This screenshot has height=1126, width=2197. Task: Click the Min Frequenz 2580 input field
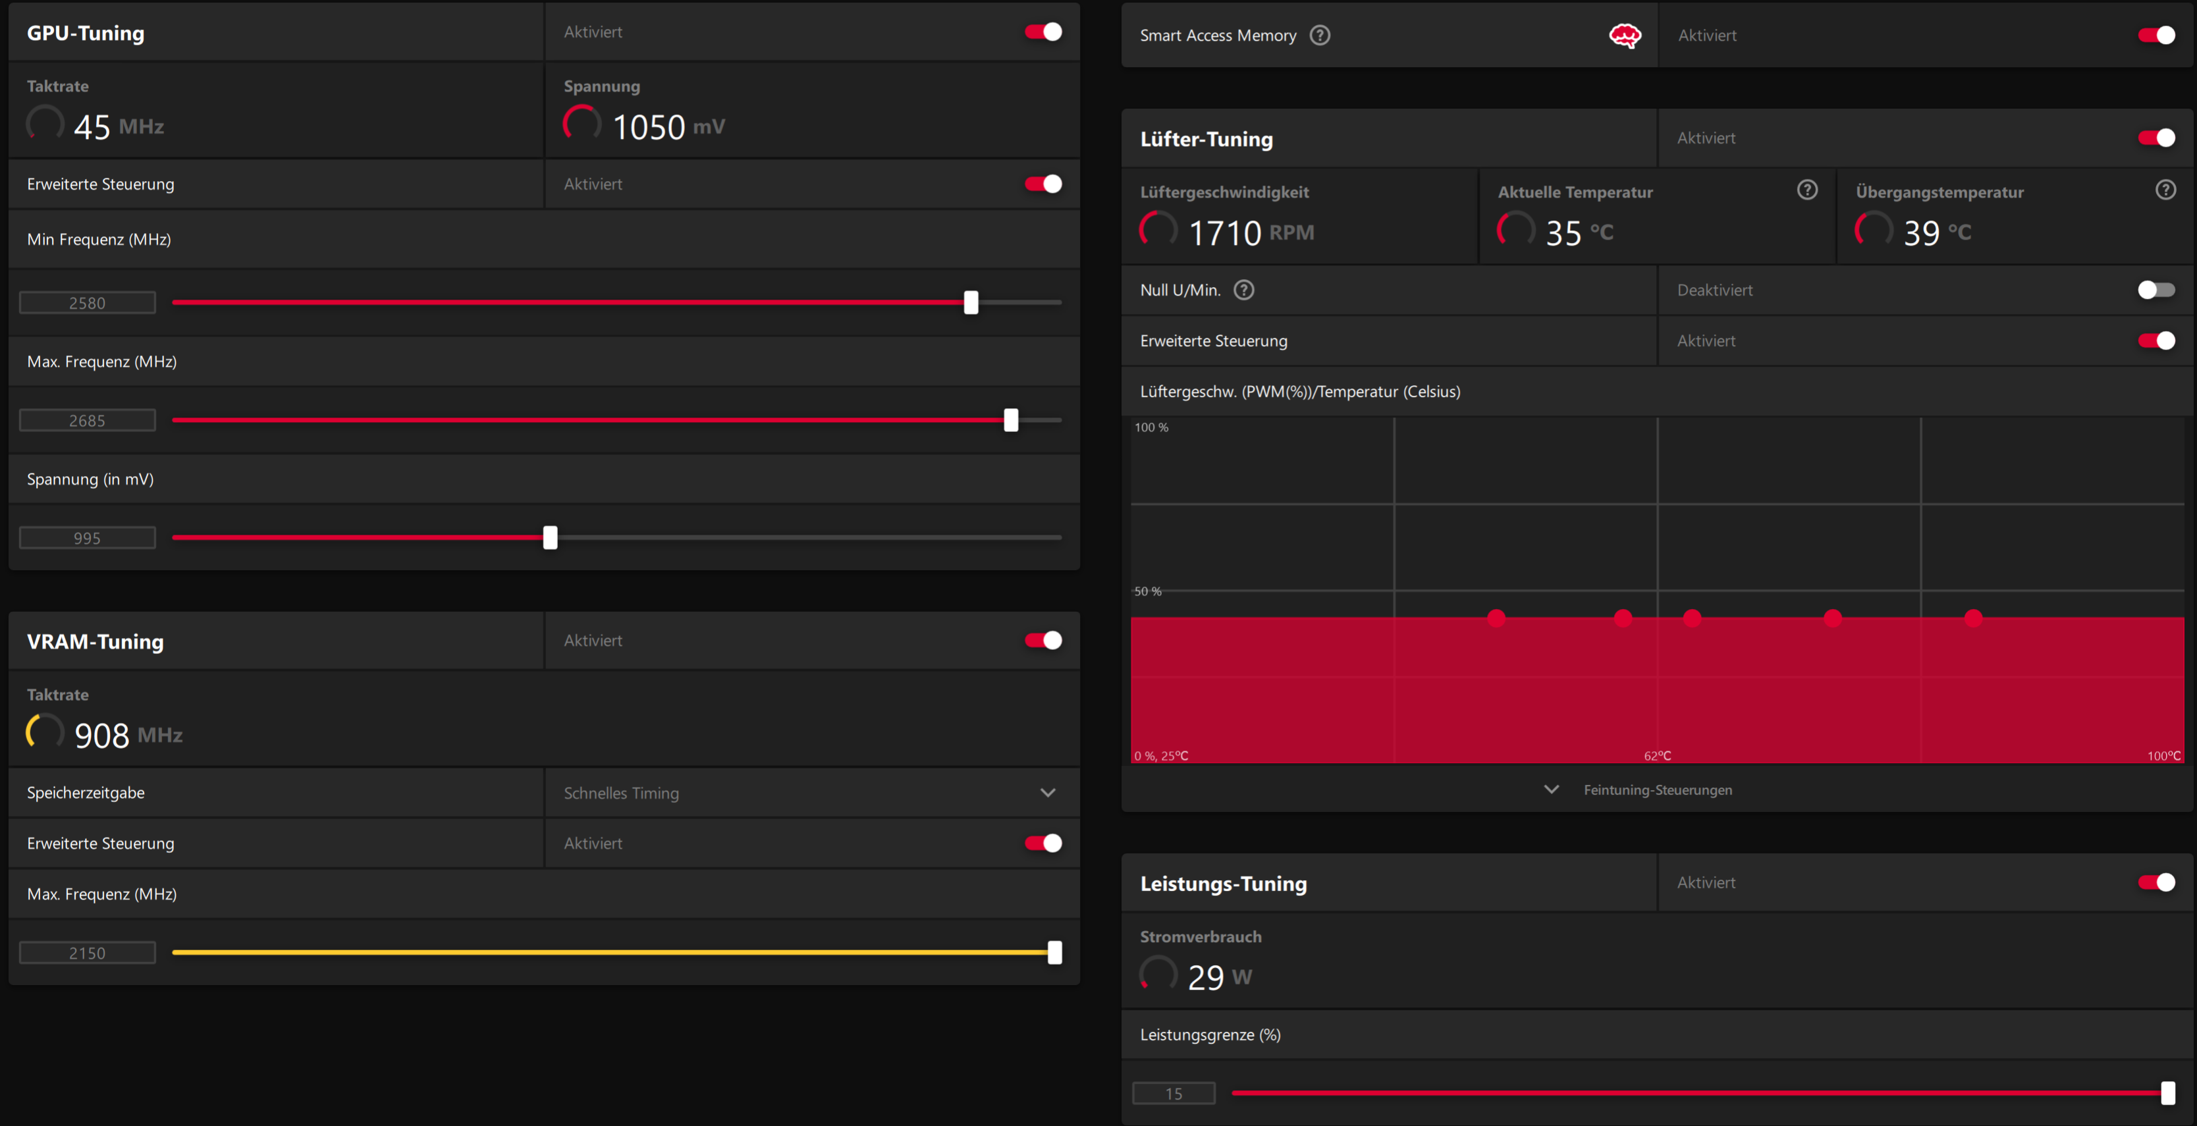click(87, 303)
